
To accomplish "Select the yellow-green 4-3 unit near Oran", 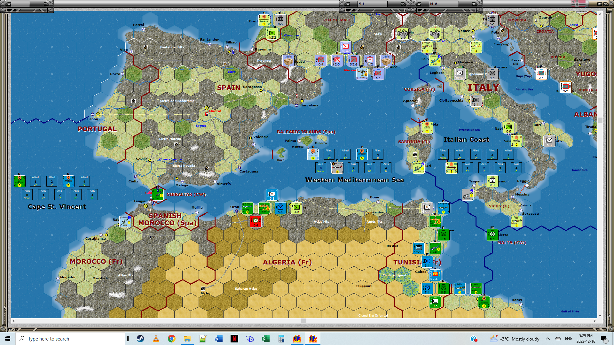I will (297, 208).
